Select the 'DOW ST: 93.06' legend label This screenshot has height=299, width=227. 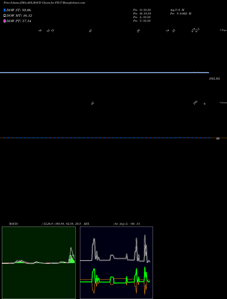(x=19, y=10)
